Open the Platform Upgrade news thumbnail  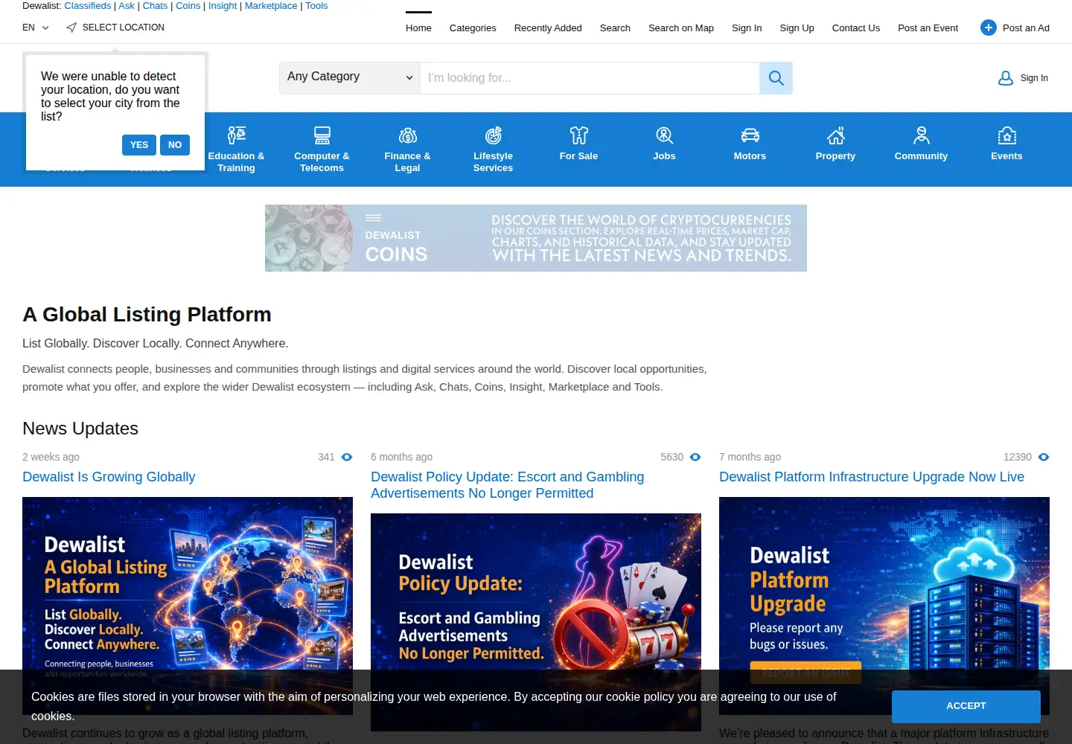884,606
